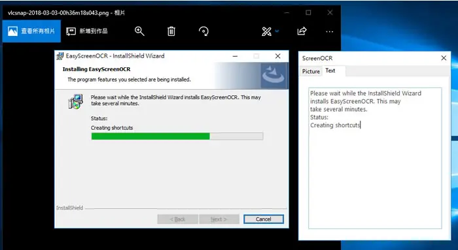The height and width of the screenshot is (250, 458).
Task: Expand the edit dropdown chevron
Action: [x=277, y=31]
